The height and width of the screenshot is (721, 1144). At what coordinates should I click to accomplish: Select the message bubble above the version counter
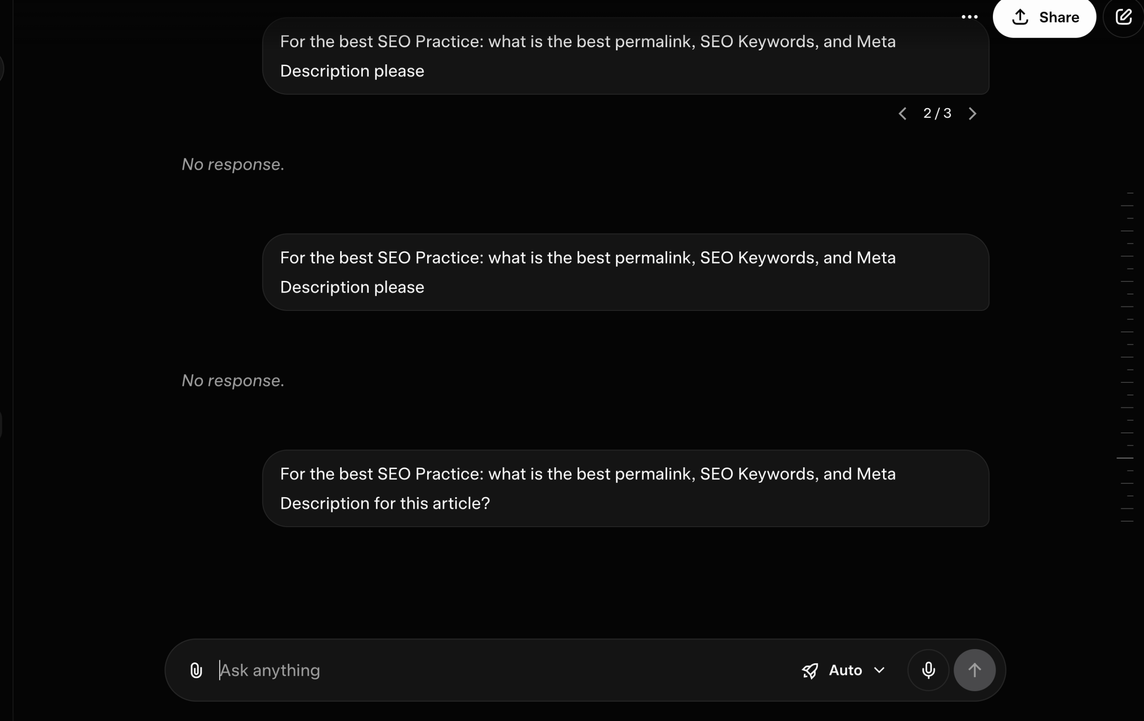625,56
